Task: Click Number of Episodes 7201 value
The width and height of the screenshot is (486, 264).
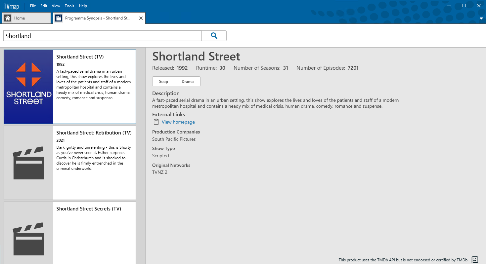Action: (x=353, y=68)
